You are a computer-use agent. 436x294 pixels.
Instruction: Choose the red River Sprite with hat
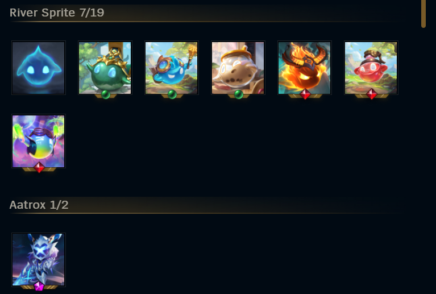(x=371, y=68)
